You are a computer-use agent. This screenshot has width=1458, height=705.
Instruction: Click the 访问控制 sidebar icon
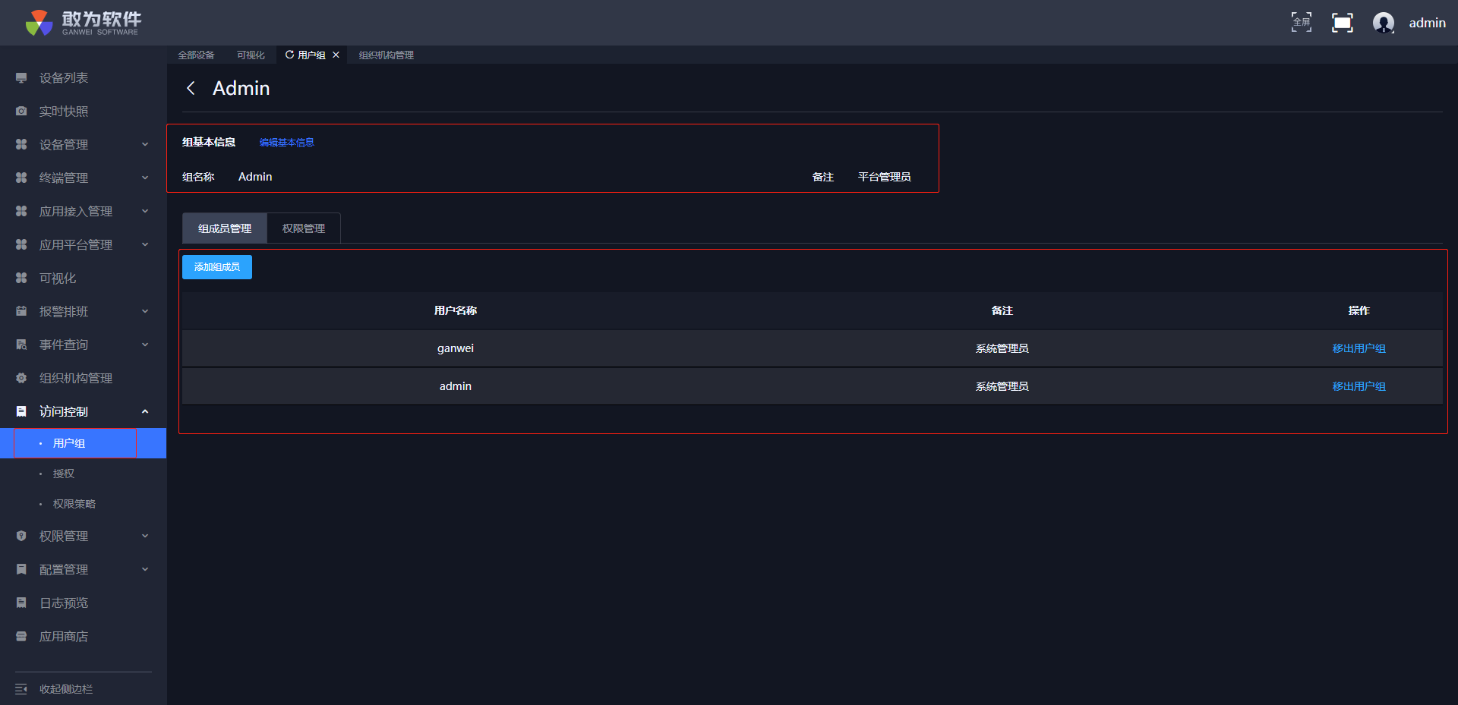(21, 412)
